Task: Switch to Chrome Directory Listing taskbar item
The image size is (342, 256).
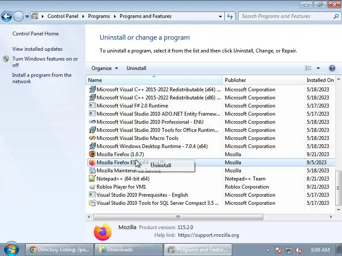Action: click(59, 250)
